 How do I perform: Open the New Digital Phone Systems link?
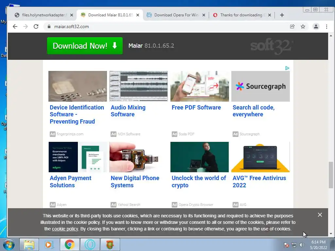pos(135,182)
